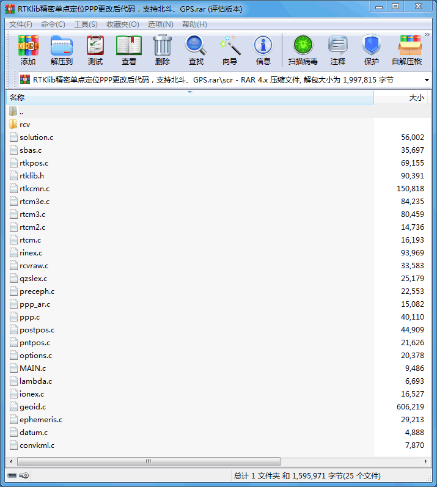
Task: Open the 工具(S) menu
Action: (x=86, y=24)
